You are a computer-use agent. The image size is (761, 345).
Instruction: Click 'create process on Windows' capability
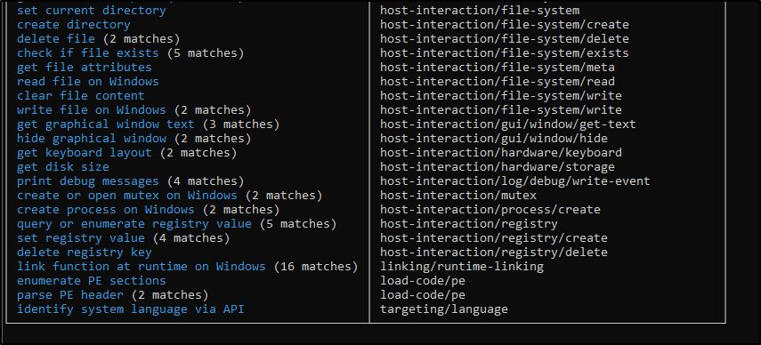pos(105,210)
